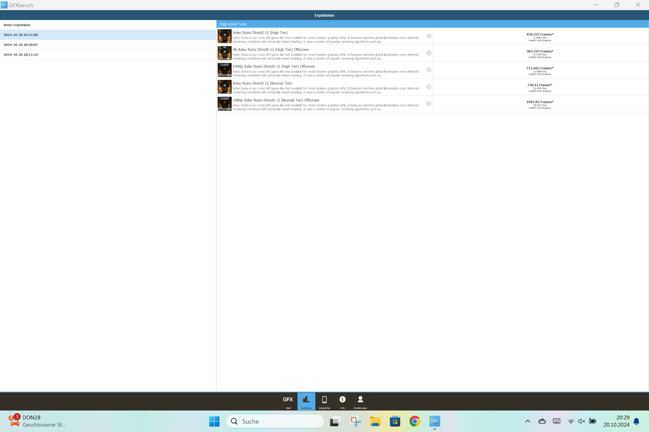Click the 711.602 Frames score
Screen dimensions: 649x432
(x=540, y=68)
